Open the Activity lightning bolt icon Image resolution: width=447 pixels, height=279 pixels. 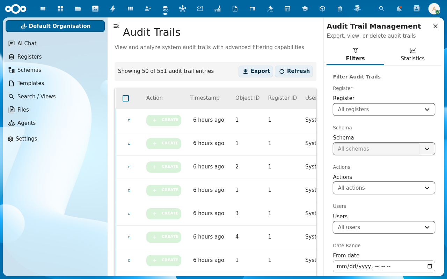click(113, 9)
